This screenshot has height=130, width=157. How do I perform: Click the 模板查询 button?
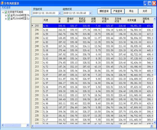104,11
